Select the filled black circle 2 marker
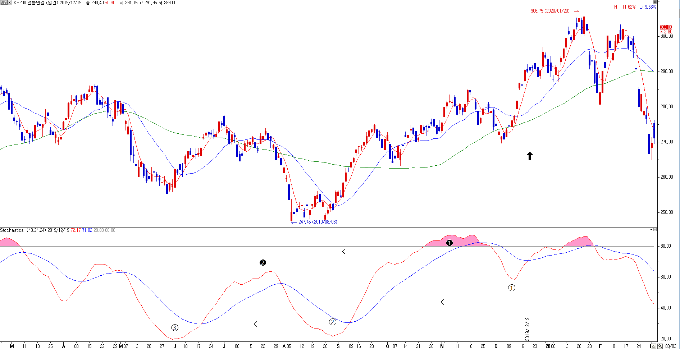Image resolution: width=680 pixels, height=349 pixels. click(x=263, y=263)
